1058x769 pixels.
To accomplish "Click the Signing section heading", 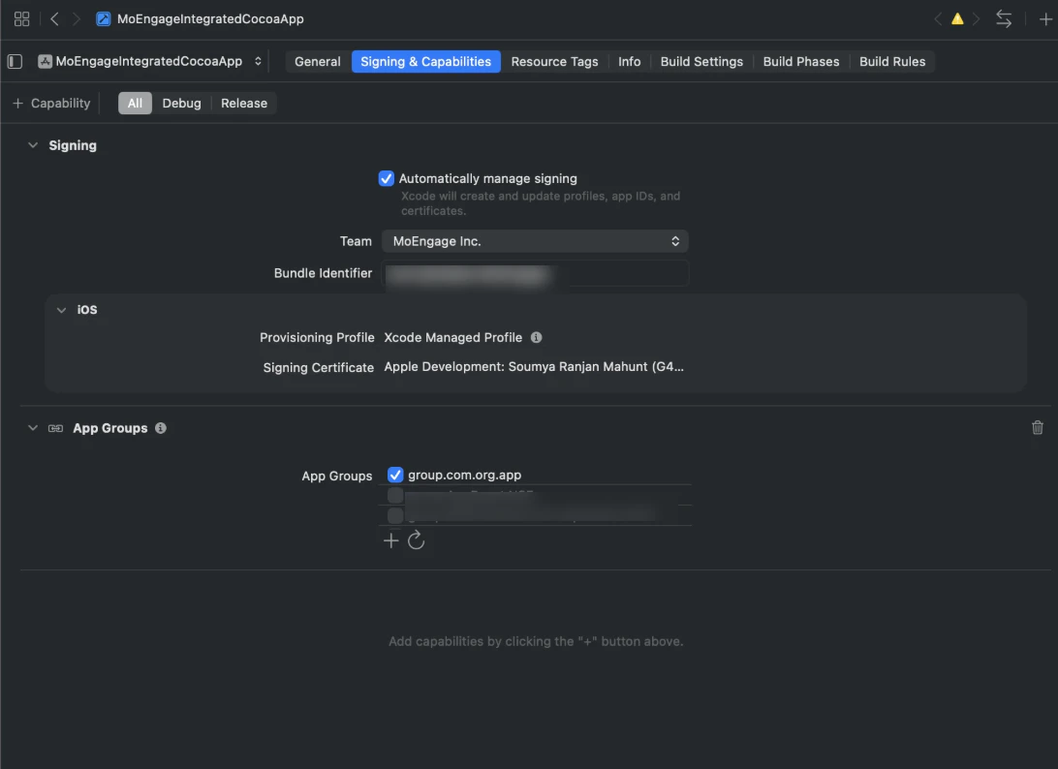I will click(x=73, y=145).
